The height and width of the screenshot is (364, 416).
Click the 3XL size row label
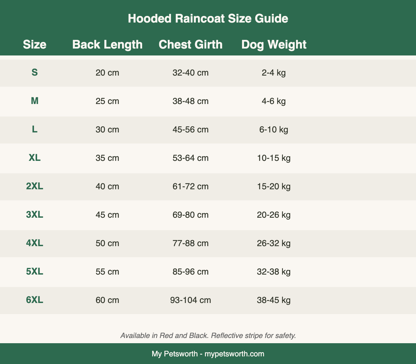(35, 215)
